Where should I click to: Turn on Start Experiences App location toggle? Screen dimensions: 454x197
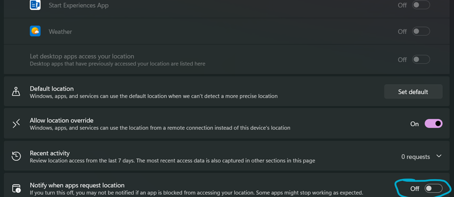pyautogui.click(x=421, y=5)
